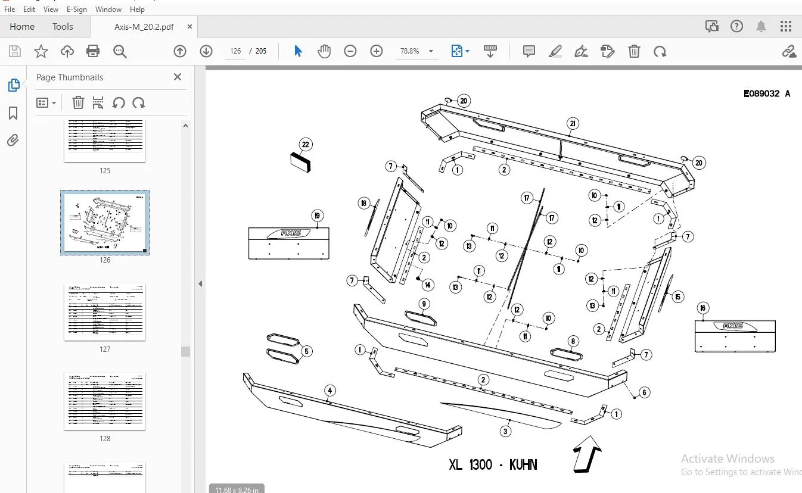Open the Help menu
The width and height of the screenshot is (802, 493).
point(137,9)
